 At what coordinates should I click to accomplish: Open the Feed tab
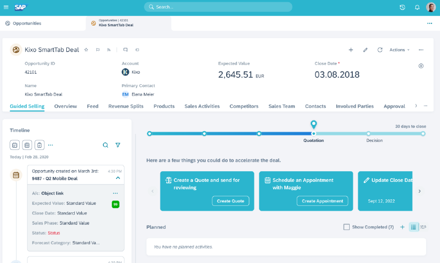[92, 106]
